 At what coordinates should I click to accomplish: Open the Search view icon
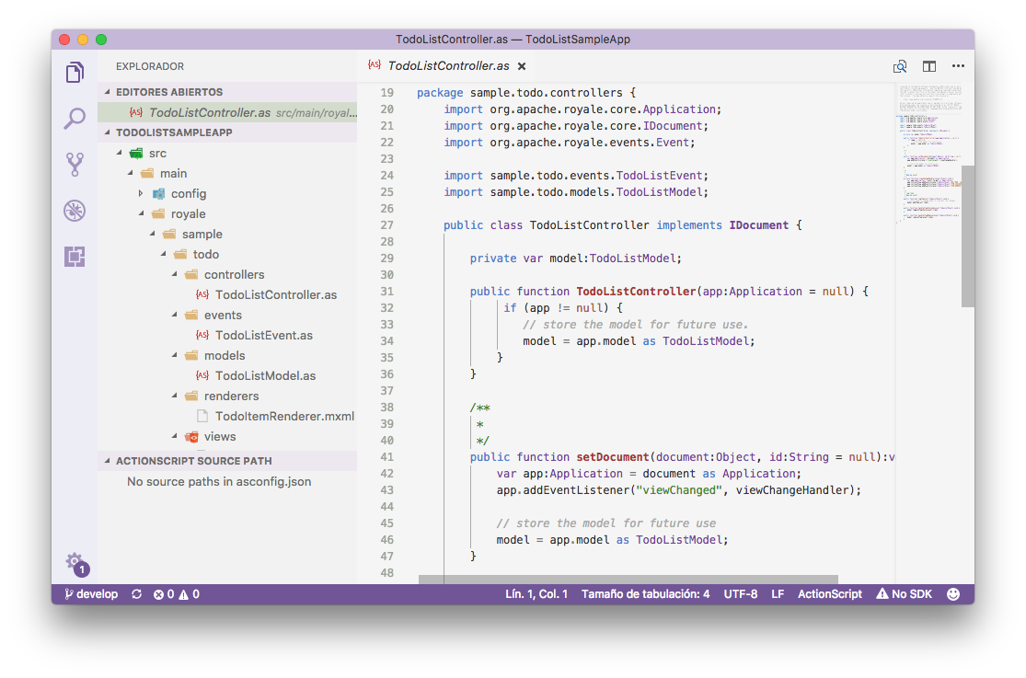[75, 118]
